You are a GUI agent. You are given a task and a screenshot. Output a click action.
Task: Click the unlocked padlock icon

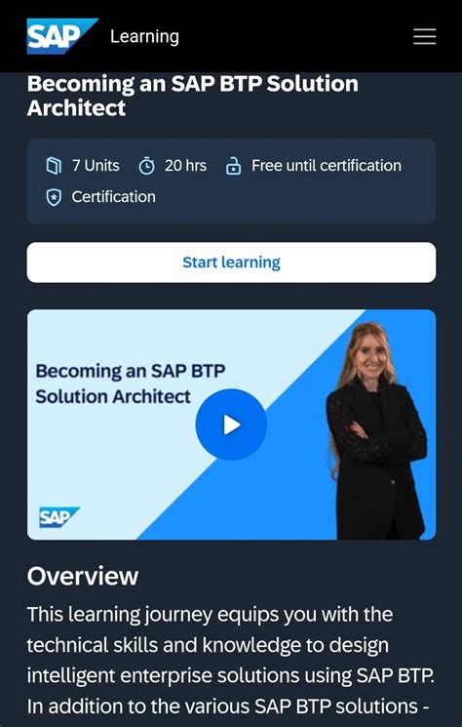pyautogui.click(x=233, y=166)
